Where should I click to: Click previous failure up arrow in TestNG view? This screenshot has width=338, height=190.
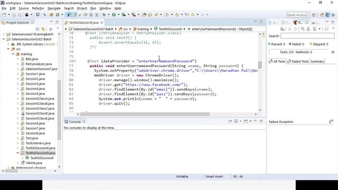pos(295,29)
